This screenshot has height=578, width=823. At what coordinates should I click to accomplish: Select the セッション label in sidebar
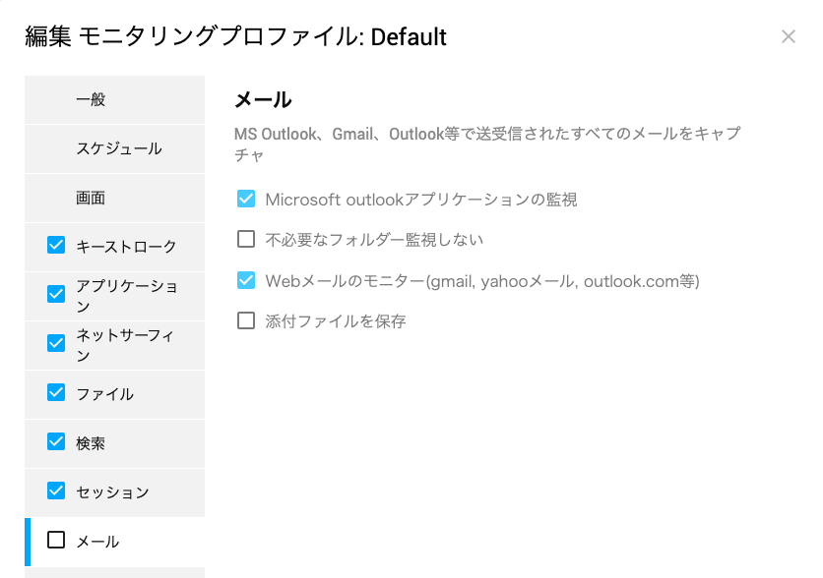click(x=112, y=492)
